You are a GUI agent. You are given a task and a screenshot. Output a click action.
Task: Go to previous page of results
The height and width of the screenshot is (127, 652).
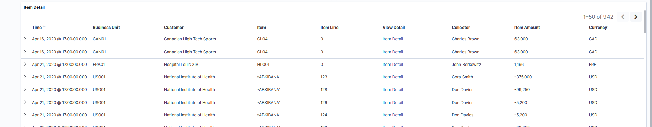tap(623, 17)
